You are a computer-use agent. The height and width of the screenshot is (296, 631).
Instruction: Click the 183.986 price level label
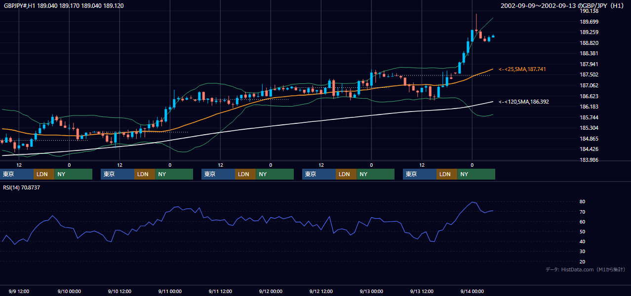click(589, 160)
